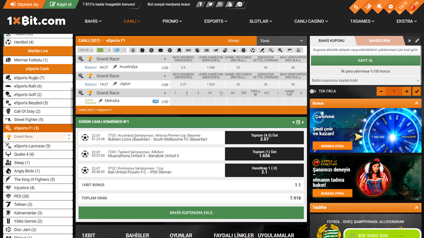Click BURADA OYNA on Çarkıfelek banner
424x238 pixels.
(x=333, y=146)
